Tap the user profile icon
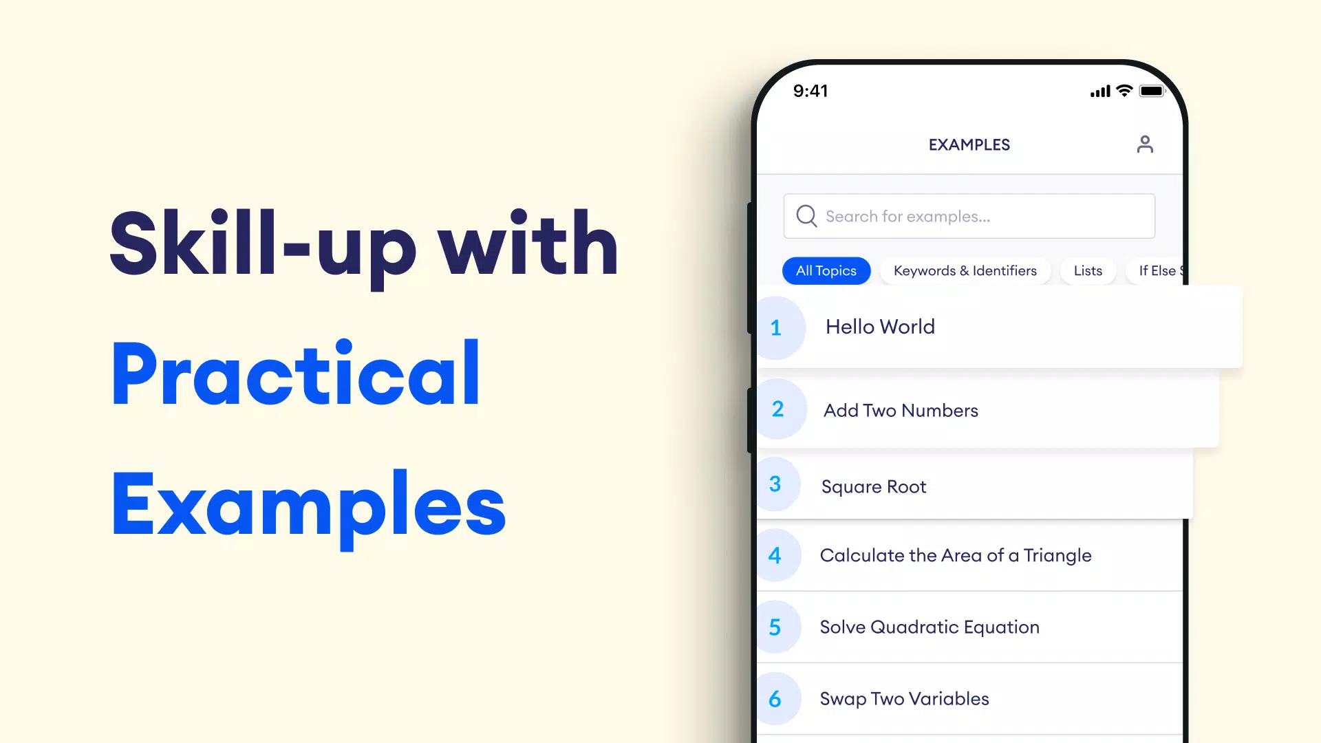Viewport: 1321px width, 743px height. (1144, 144)
